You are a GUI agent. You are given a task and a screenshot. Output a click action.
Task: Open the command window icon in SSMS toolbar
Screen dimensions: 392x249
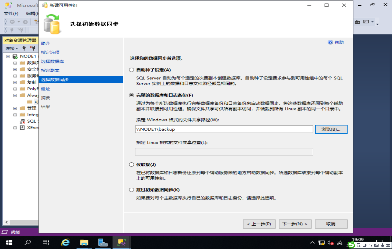[366, 22]
